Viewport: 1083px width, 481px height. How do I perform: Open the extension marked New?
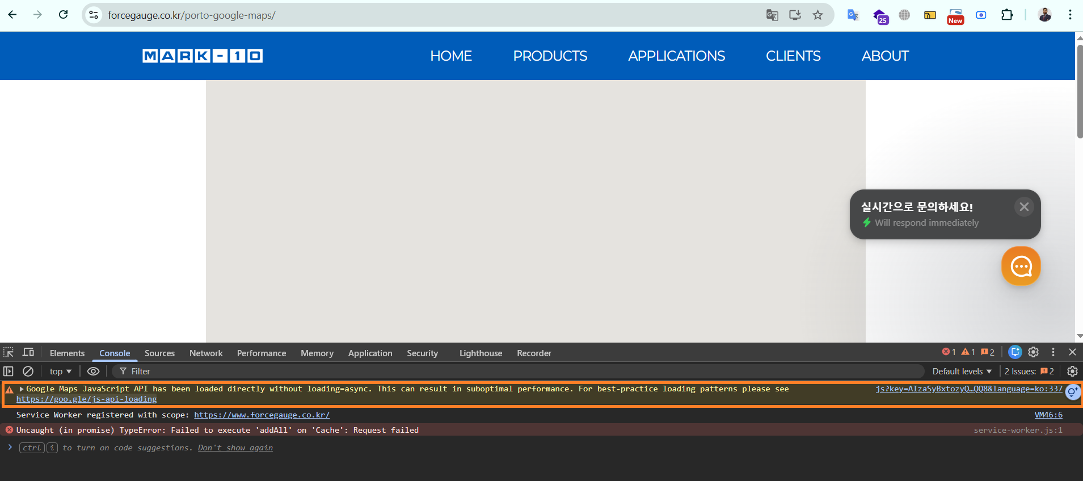pyautogui.click(x=955, y=16)
